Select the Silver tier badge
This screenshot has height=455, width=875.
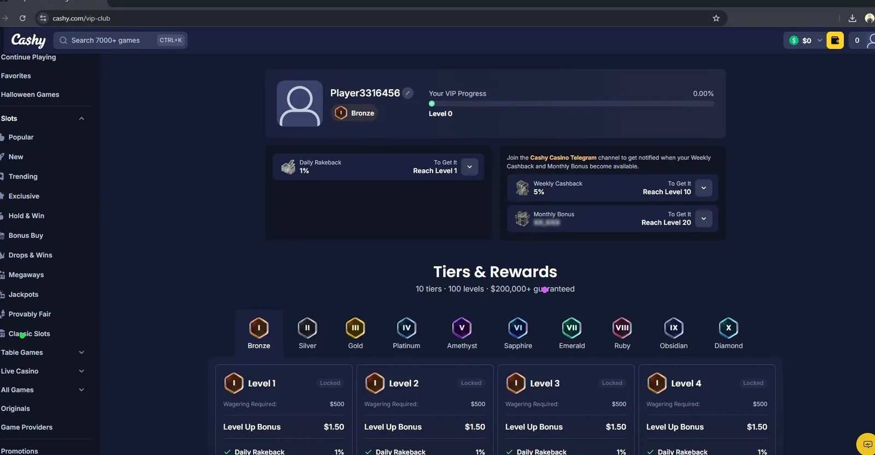point(307,333)
